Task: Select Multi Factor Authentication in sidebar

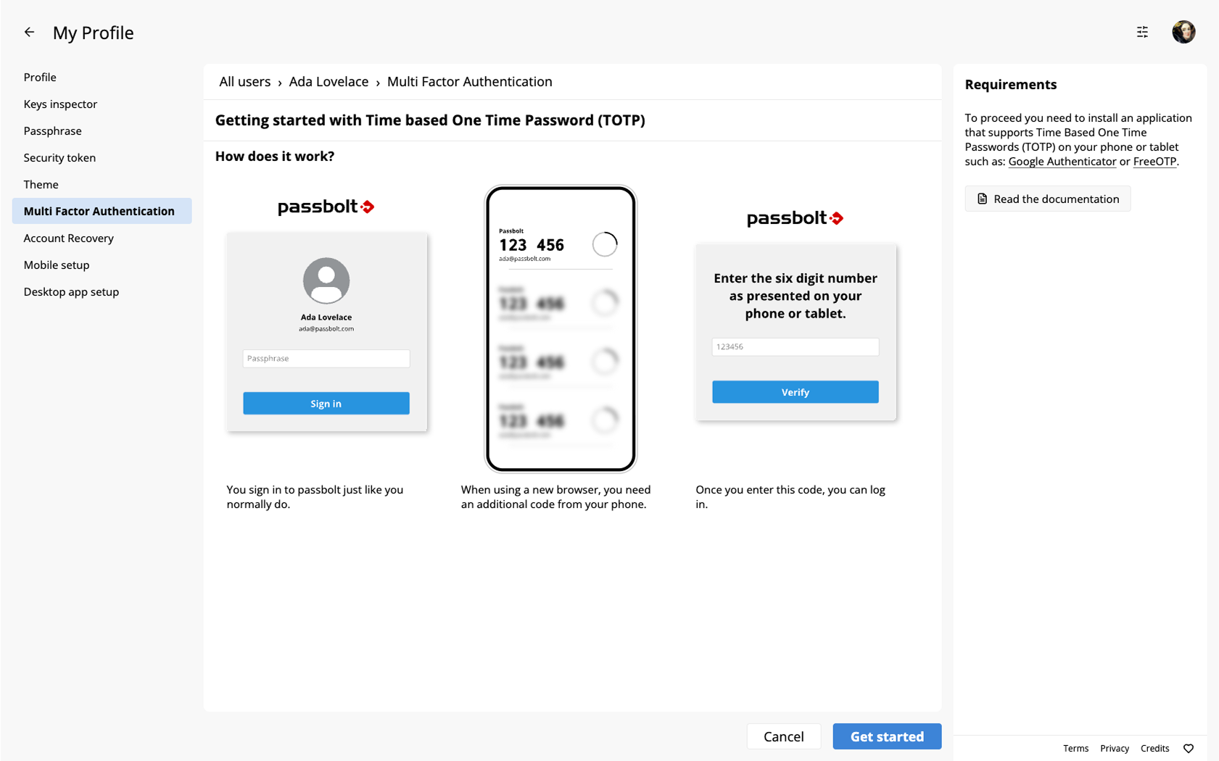Action: click(102, 211)
